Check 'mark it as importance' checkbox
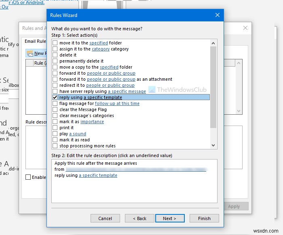 [55, 122]
